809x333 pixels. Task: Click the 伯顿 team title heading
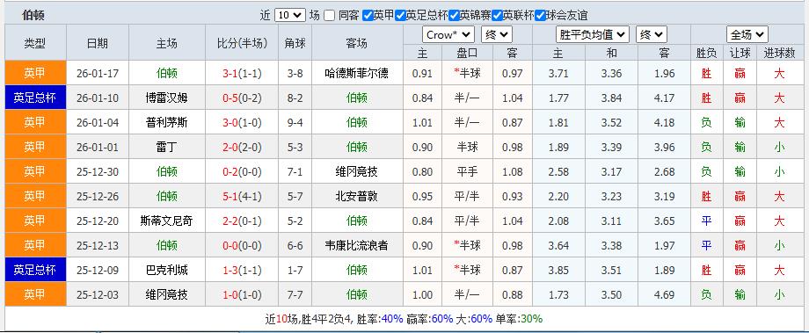tap(33, 16)
